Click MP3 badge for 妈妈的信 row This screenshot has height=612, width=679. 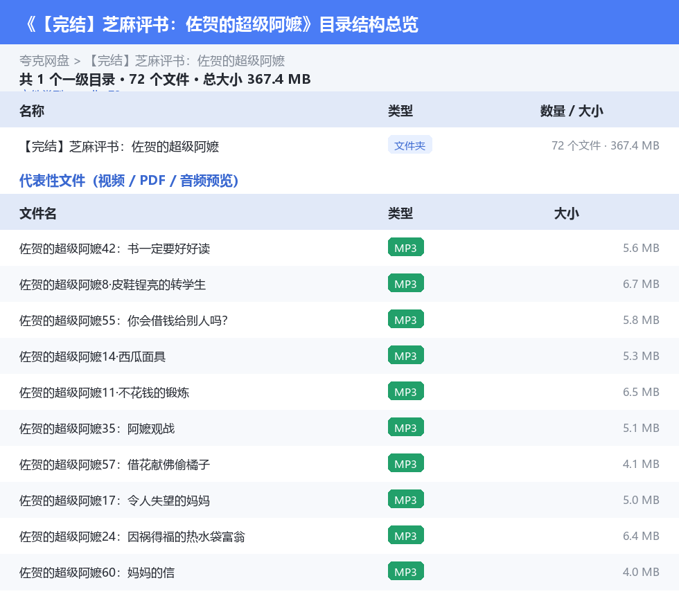pyautogui.click(x=406, y=571)
